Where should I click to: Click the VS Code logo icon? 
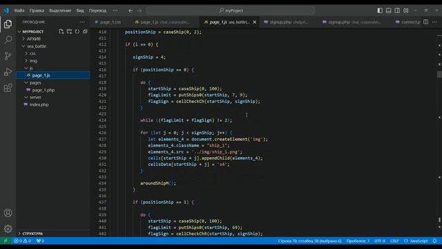coord(6,10)
